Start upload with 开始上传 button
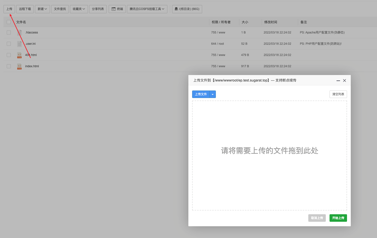The image size is (377, 238). click(x=338, y=218)
